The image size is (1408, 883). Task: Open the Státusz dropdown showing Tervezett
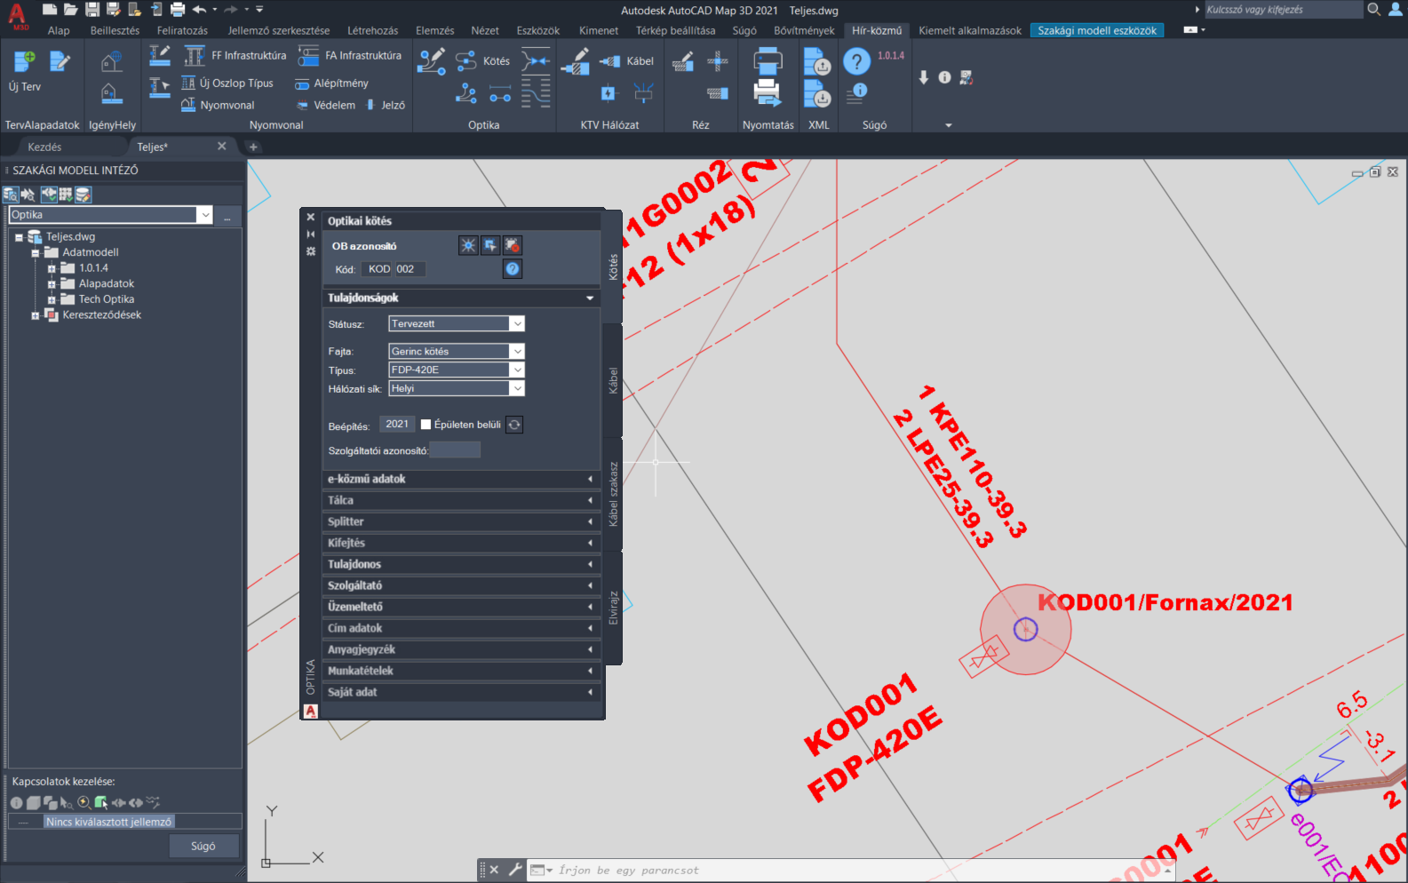(x=457, y=323)
